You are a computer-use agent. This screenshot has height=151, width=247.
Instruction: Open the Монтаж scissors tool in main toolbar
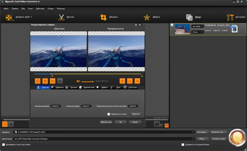coord(61,17)
